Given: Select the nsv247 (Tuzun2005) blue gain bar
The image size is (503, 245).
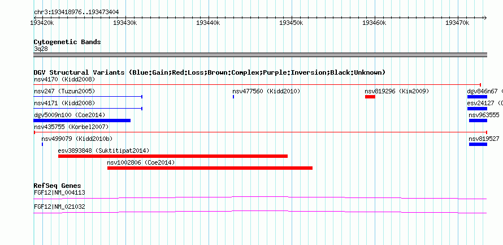Looking at the screenshot, I should coord(88,97).
